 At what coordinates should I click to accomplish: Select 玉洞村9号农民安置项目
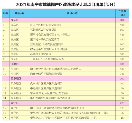44,40
